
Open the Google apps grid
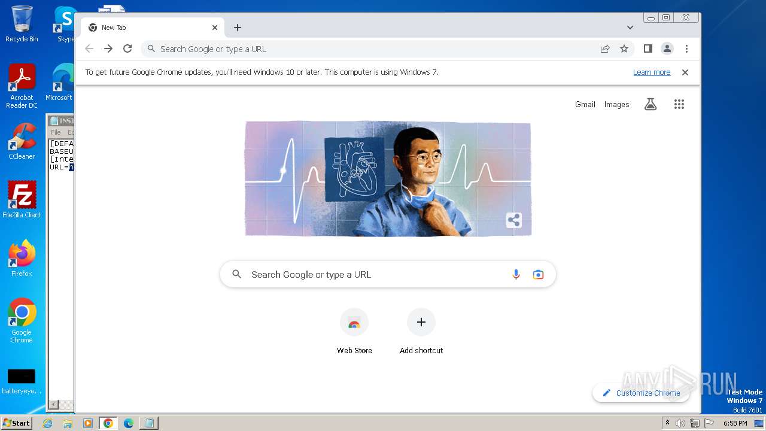[679, 104]
